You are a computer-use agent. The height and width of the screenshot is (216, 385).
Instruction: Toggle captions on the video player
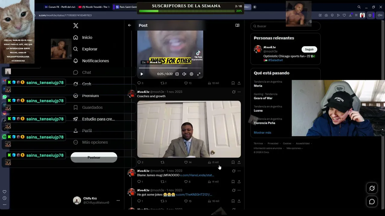[177, 74]
